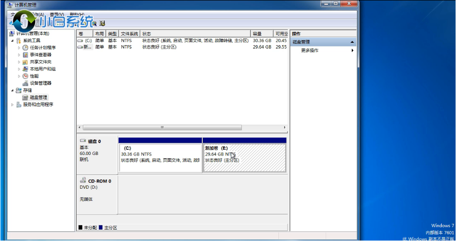Click the DVD (D:) label under CD-ROM 0

click(89, 187)
